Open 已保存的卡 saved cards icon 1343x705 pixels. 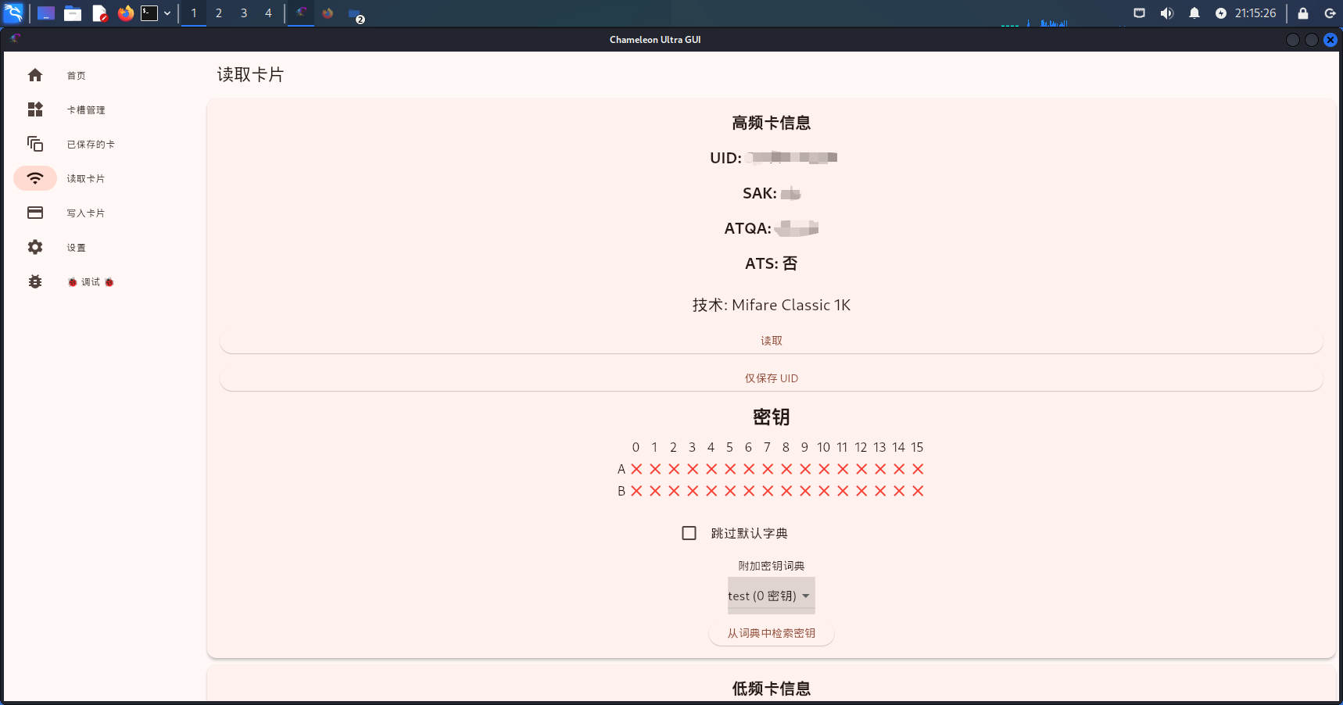pos(35,144)
